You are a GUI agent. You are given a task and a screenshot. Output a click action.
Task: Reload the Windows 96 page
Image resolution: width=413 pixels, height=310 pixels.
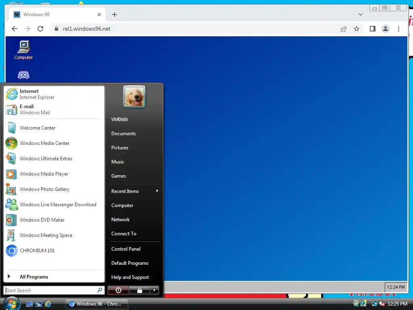pyautogui.click(x=40, y=29)
